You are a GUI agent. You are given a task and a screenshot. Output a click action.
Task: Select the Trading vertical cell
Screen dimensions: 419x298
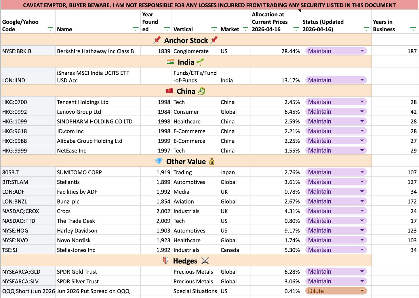pyautogui.click(x=195, y=172)
